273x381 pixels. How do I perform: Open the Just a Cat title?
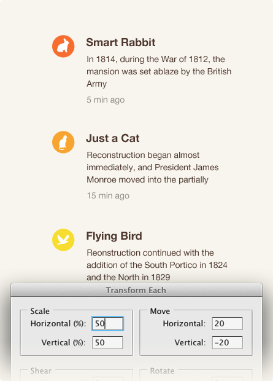click(x=113, y=138)
